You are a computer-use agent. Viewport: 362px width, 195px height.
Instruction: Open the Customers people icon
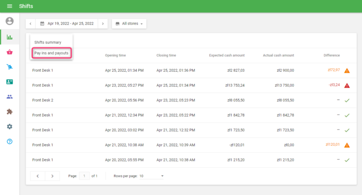point(10,97)
